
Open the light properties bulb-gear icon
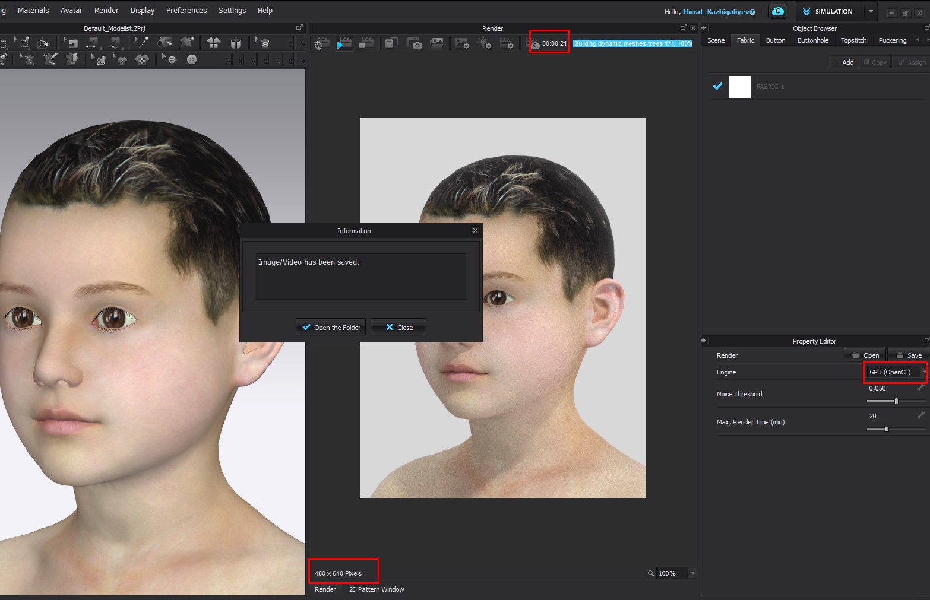click(485, 43)
